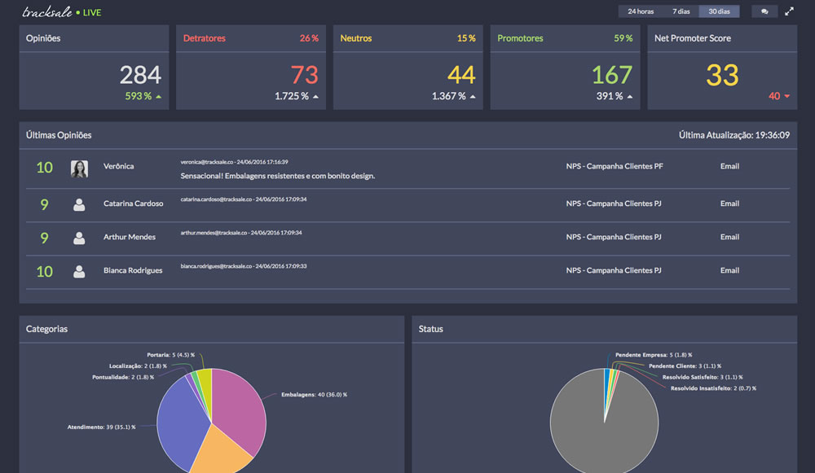Click the Opiniões card title
Image resolution: width=815 pixels, height=473 pixels.
point(43,38)
